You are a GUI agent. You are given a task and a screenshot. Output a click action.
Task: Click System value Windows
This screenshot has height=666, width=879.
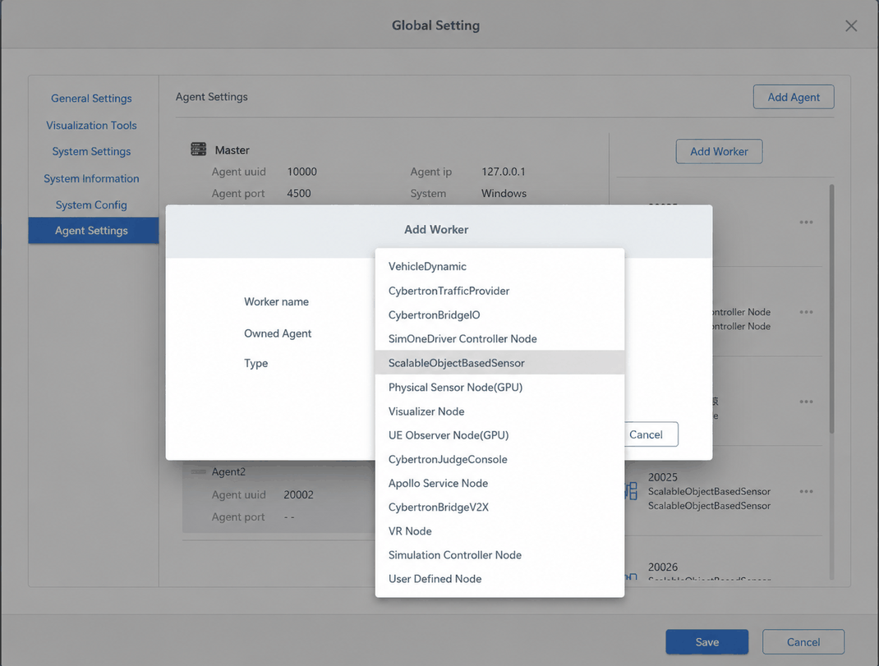[x=504, y=193]
